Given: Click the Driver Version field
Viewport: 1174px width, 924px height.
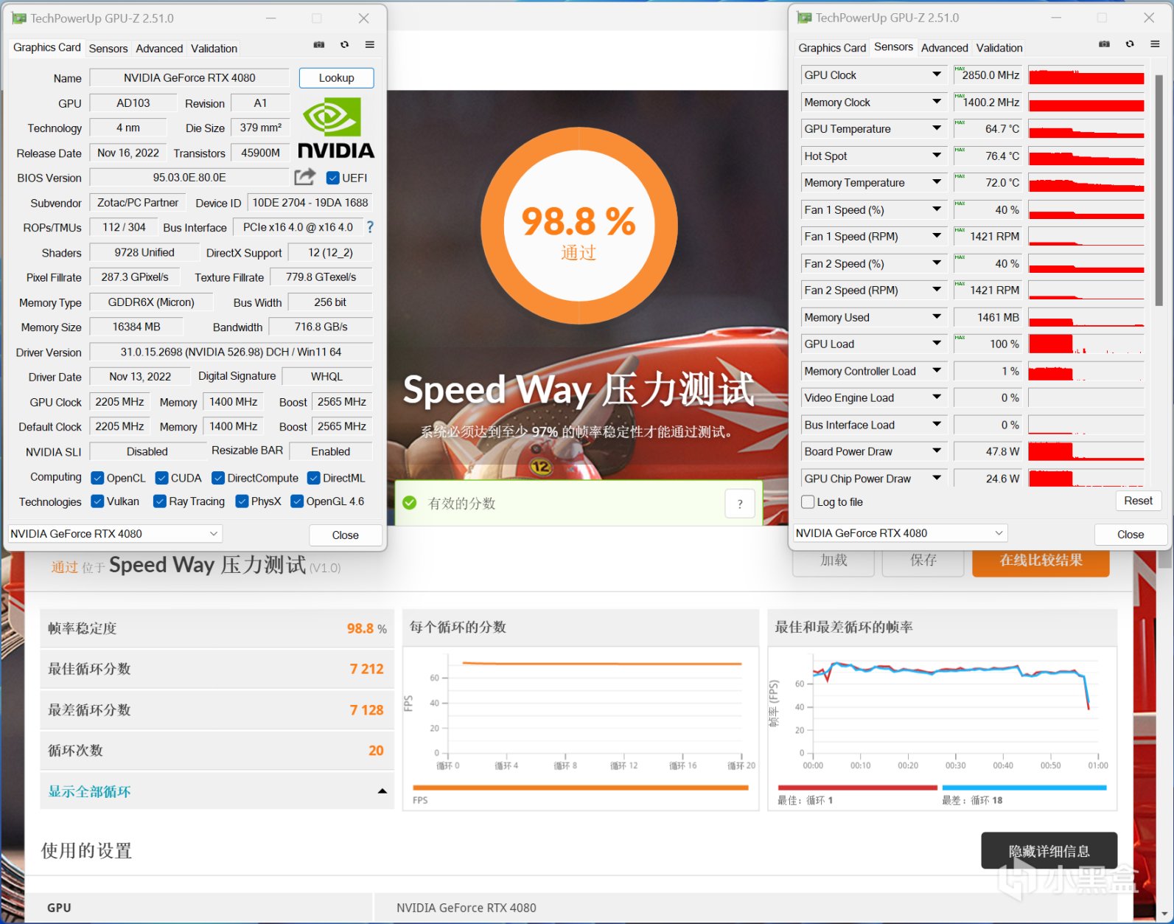Looking at the screenshot, I should [231, 352].
